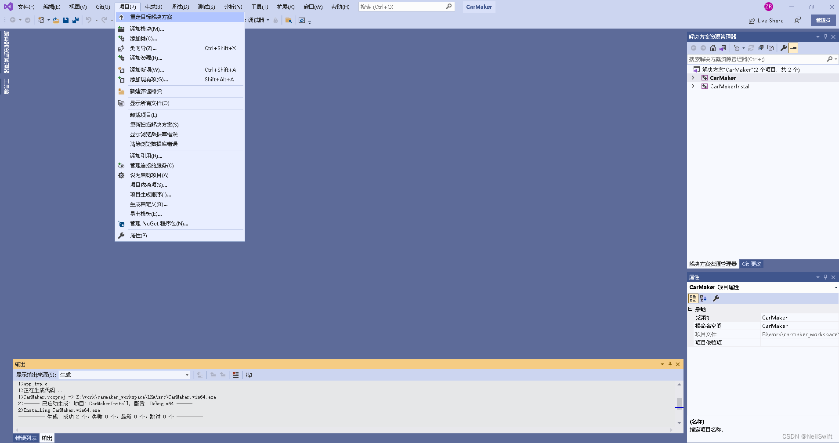
Task: Open the Properties panel window options dropdown
Action: tap(817, 277)
